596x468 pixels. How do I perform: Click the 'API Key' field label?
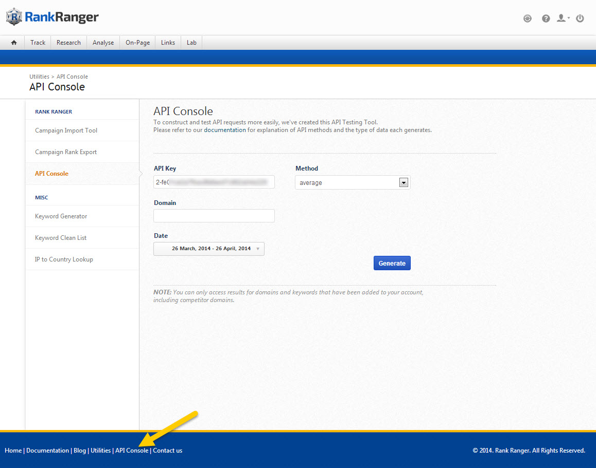click(x=165, y=169)
